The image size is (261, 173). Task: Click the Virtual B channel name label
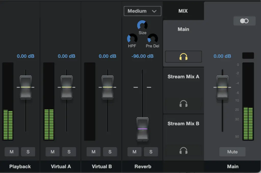click(102, 167)
